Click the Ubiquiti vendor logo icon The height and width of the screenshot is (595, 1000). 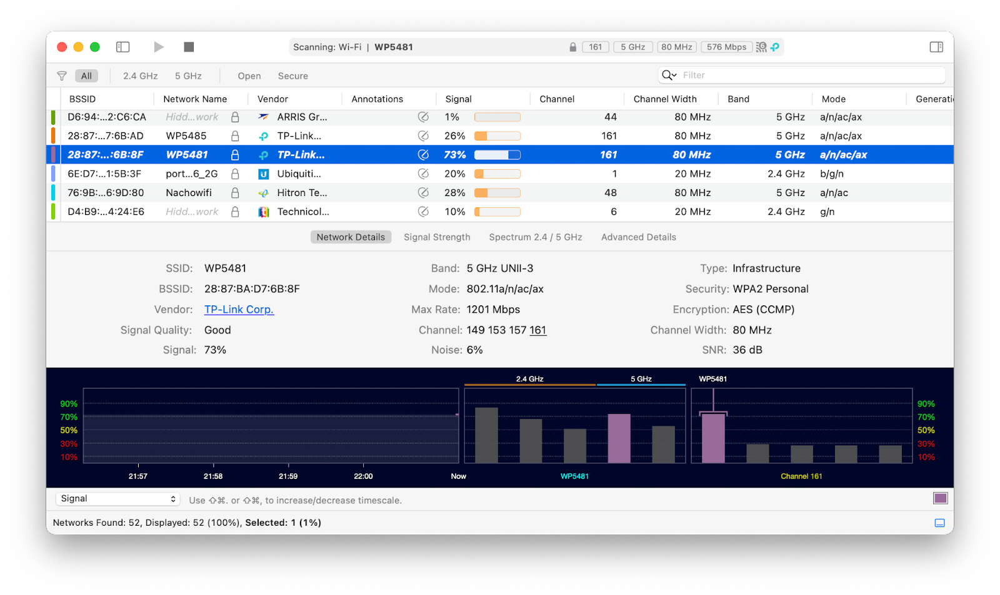pyautogui.click(x=264, y=174)
